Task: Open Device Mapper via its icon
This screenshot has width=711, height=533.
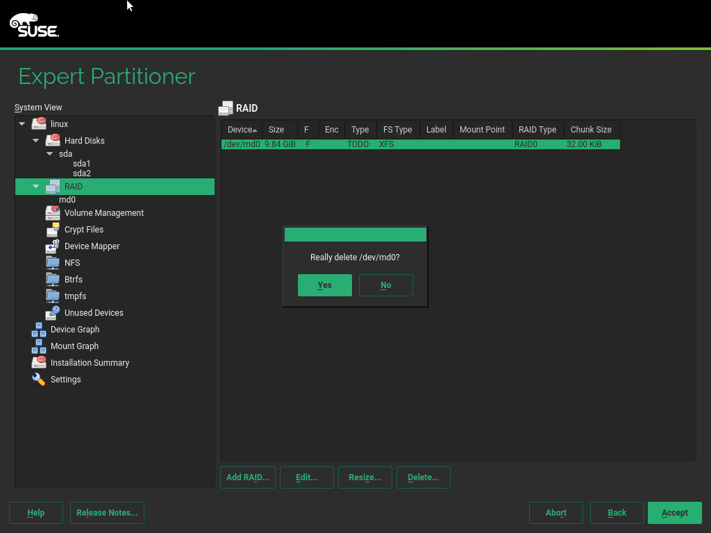Action: point(53,246)
